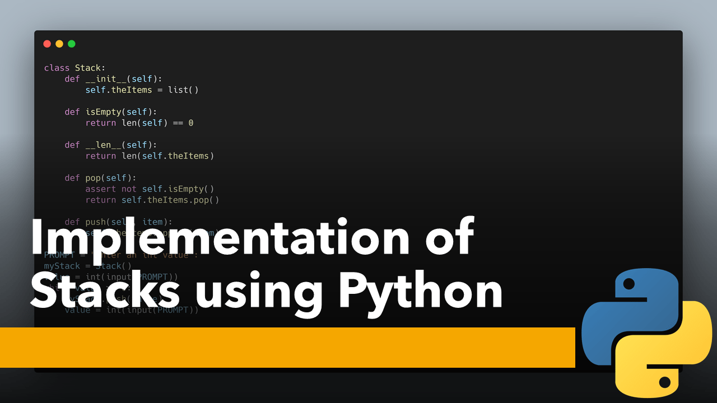Select the red traffic-light close control

(x=47, y=43)
